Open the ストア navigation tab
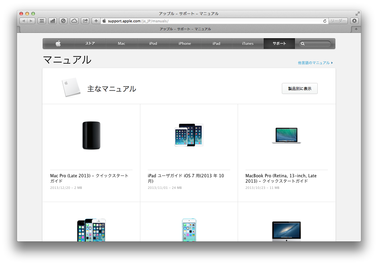This screenshot has width=378, height=265. (x=90, y=44)
